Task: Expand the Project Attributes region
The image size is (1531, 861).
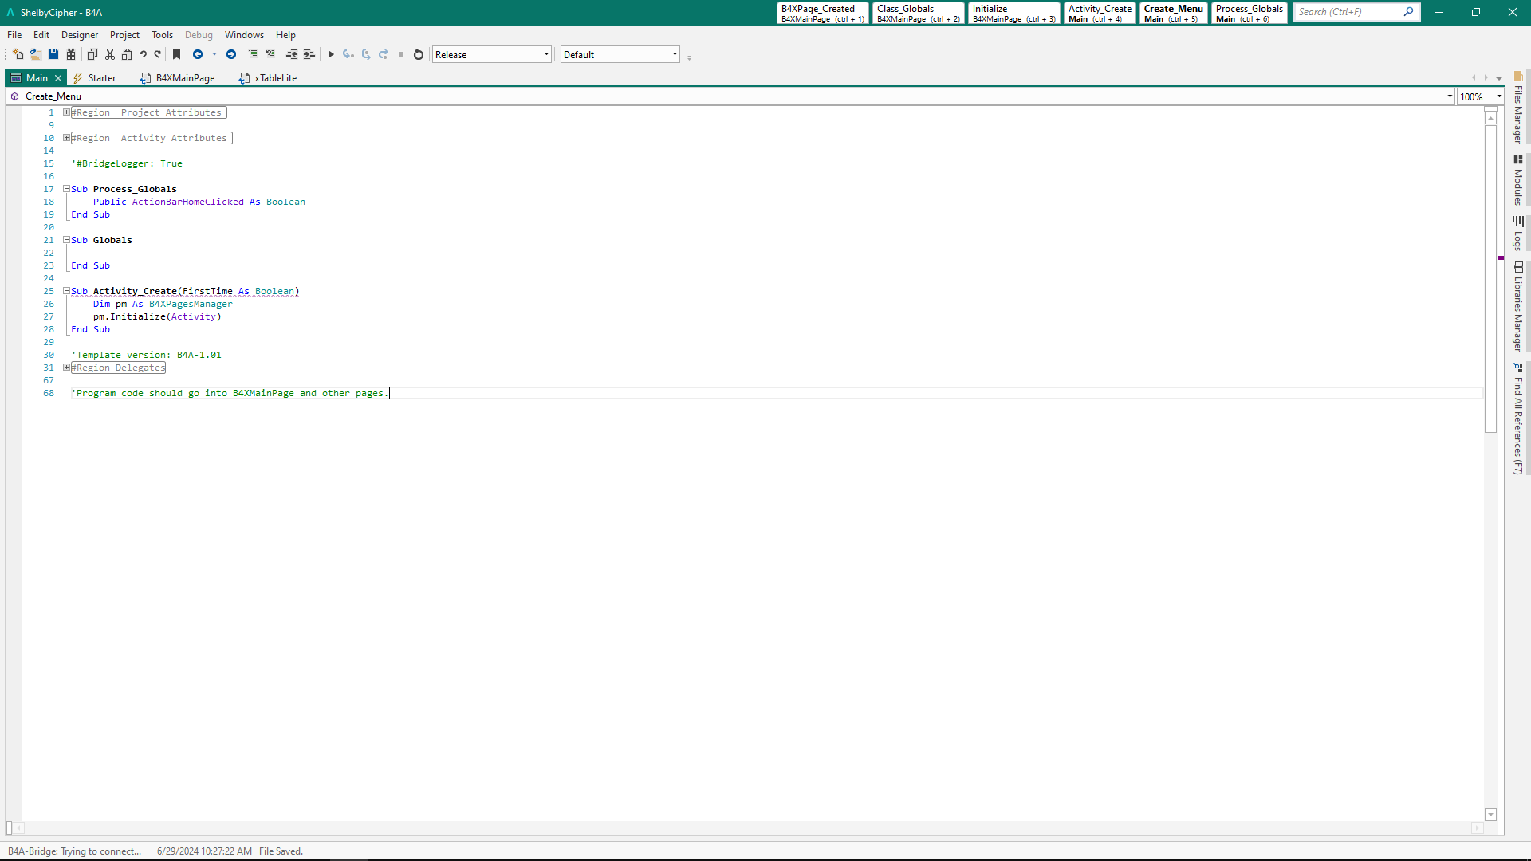Action: click(x=67, y=112)
